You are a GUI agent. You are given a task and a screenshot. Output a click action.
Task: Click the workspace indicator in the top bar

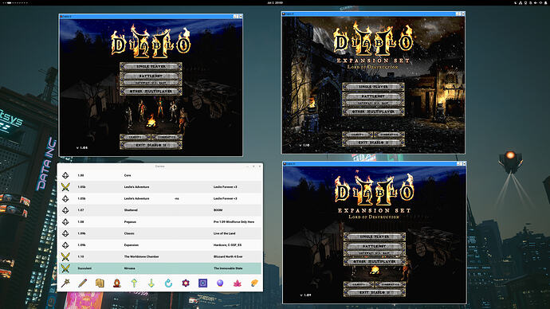(x=15, y=2)
